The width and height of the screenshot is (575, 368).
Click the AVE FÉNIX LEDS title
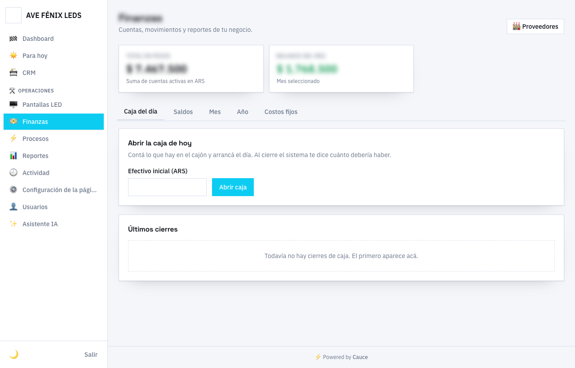coord(54,15)
